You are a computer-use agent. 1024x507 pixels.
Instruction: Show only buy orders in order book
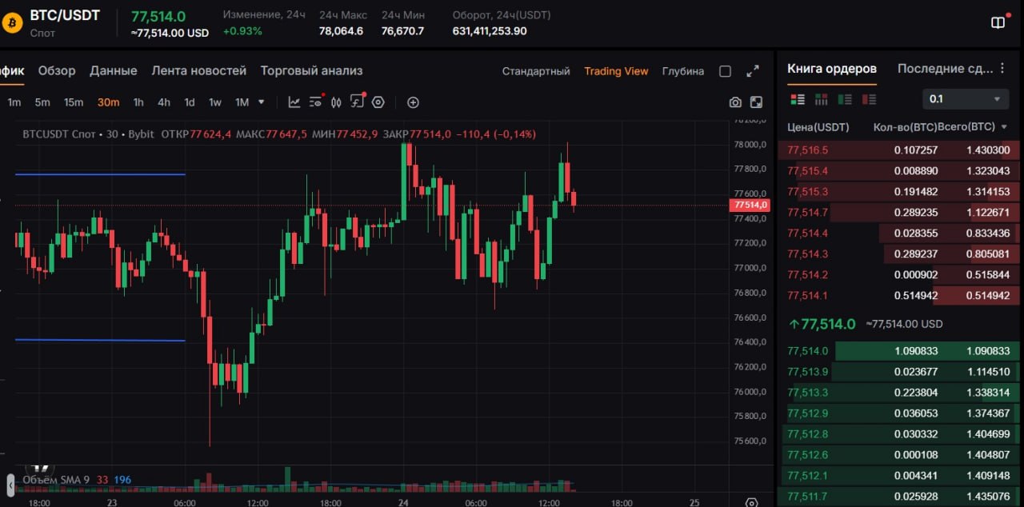pyautogui.click(x=845, y=99)
